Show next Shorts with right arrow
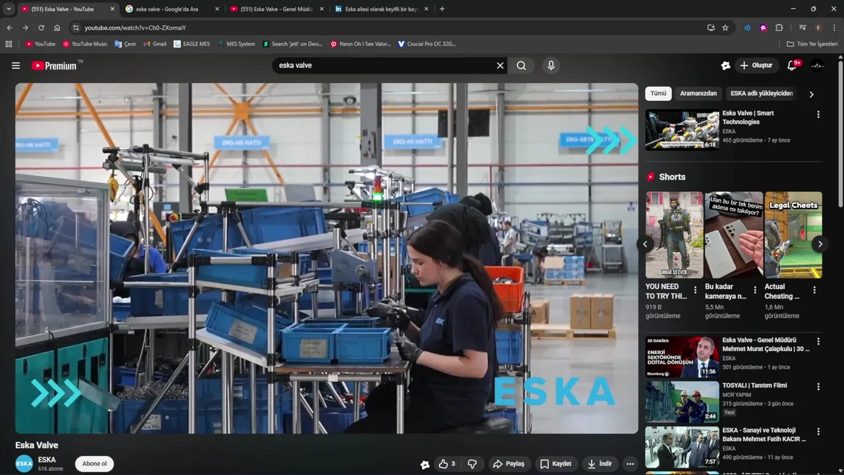Viewport: 844px width, 475px height. pyautogui.click(x=820, y=243)
